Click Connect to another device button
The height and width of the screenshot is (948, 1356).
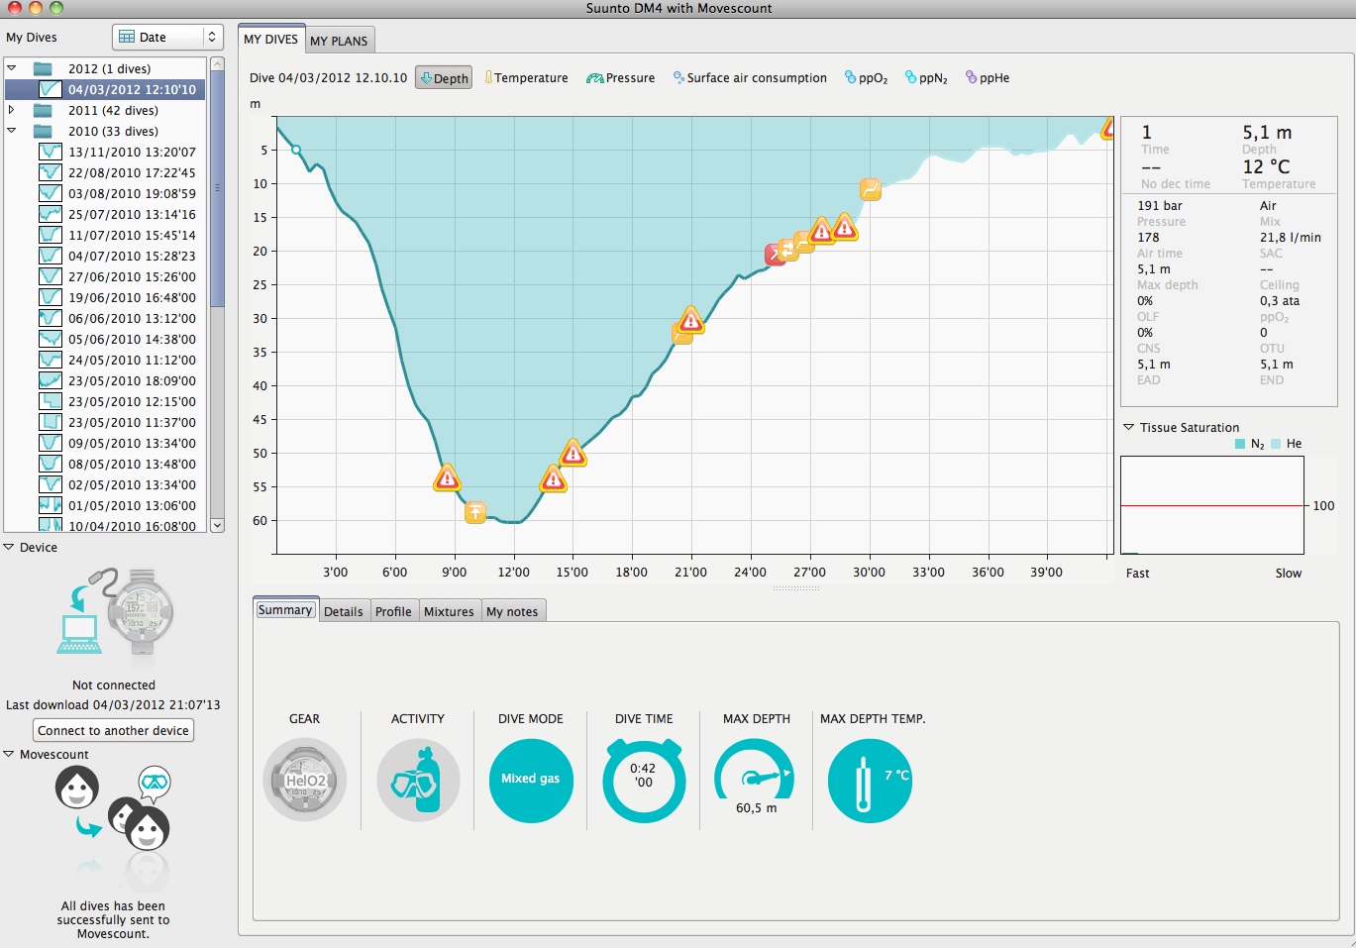point(114,730)
